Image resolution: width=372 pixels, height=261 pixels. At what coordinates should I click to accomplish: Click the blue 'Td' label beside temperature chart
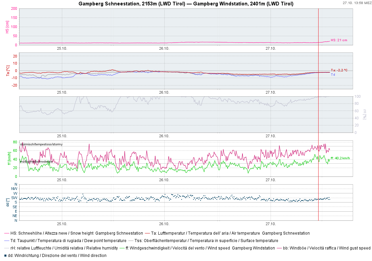pyautogui.click(x=333, y=74)
